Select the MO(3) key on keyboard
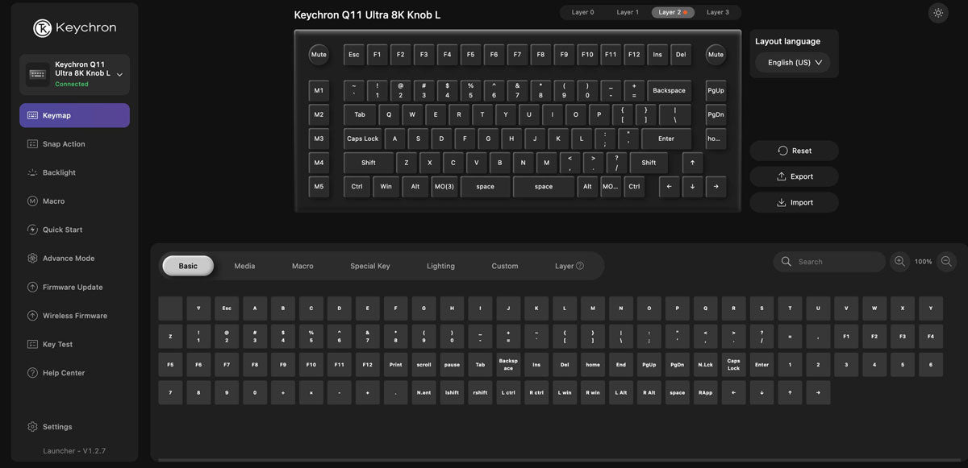 pos(444,187)
